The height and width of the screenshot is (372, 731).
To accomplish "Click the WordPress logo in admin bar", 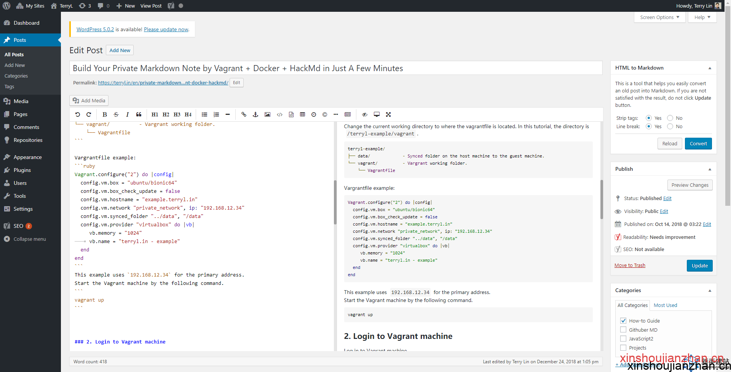I will pyautogui.click(x=6, y=6).
